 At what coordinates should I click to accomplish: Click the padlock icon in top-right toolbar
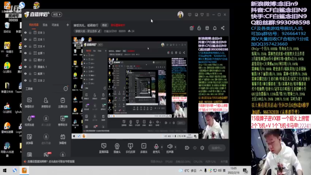[x=199, y=28]
